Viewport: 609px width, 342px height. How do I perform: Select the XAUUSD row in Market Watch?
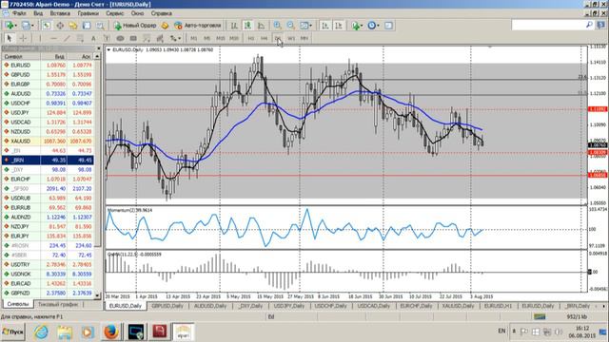pyautogui.click(x=48, y=142)
